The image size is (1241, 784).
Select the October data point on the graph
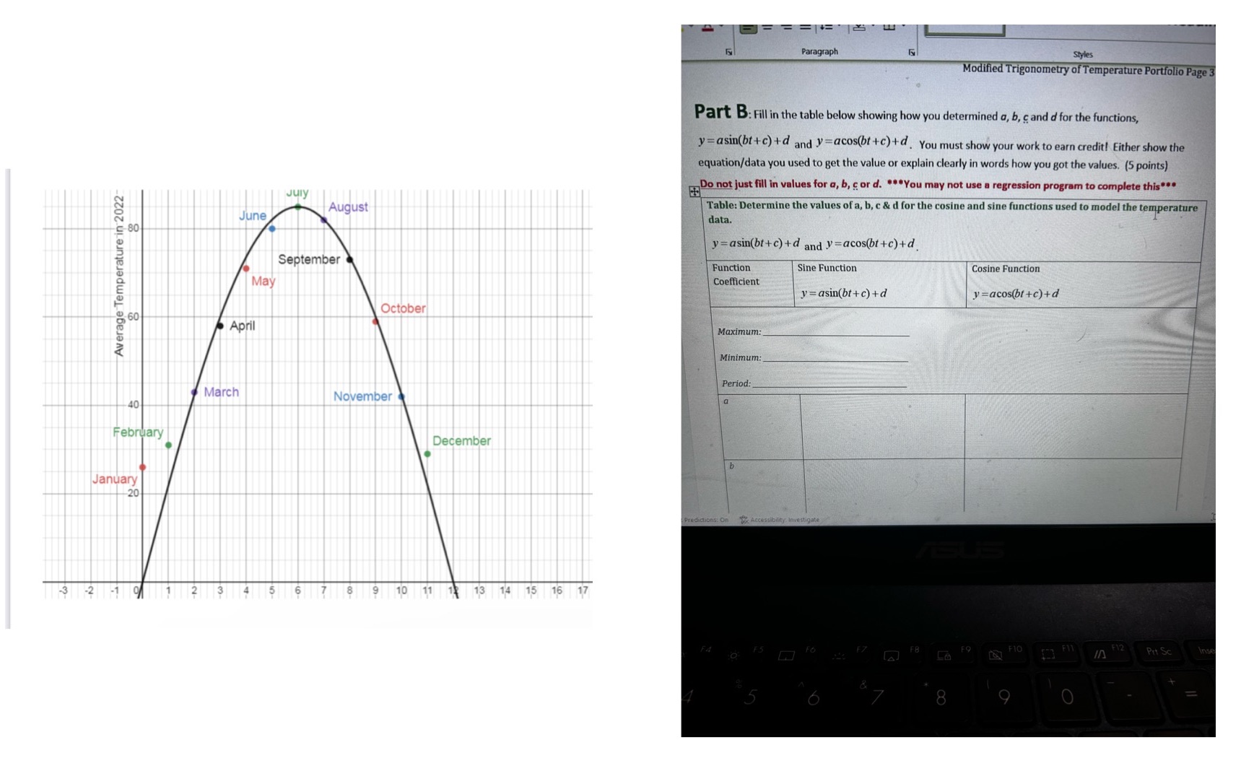tap(375, 322)
